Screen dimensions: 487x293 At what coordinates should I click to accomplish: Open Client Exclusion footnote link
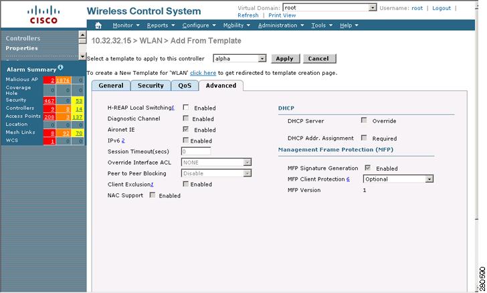click(152, 184)
